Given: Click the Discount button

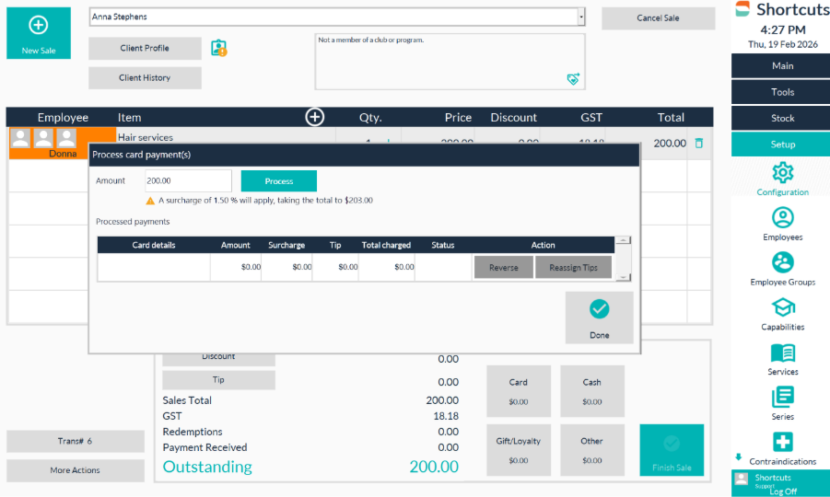Looking at the screenshot, I should [218, 359].
